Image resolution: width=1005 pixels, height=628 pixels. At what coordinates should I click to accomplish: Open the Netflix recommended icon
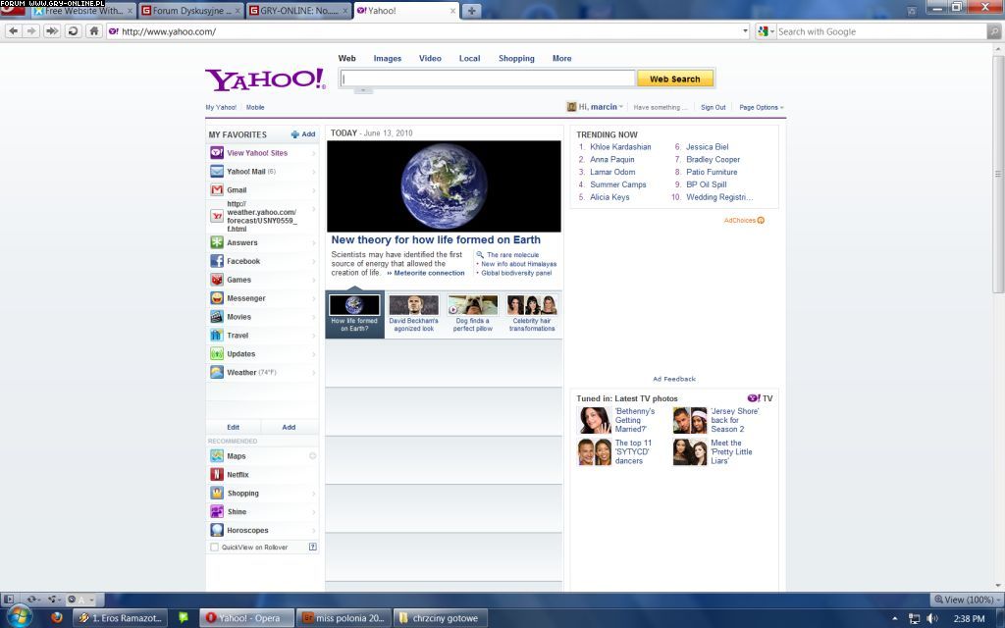(217, 475)
